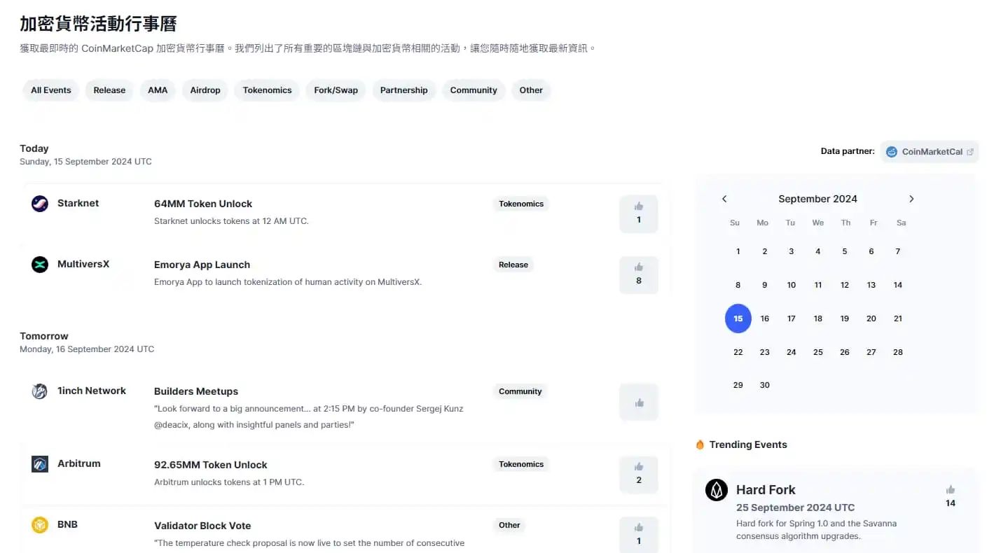Screen dimensions: 1008x553
Task: Select September 28 in the calendar
Action: [x=898, y=352]
